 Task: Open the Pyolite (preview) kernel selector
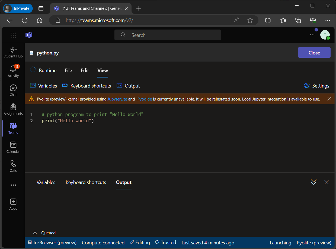(x=314, y=242)
